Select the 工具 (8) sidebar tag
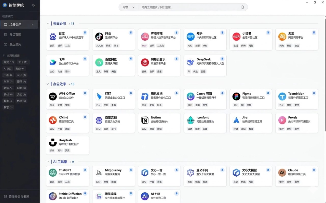This screenshot has width=326, height=203. [8, 75]
